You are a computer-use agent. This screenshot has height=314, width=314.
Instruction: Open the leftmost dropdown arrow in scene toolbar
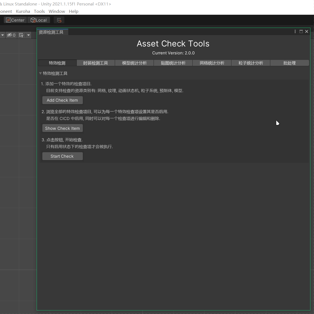pos(2,35)
